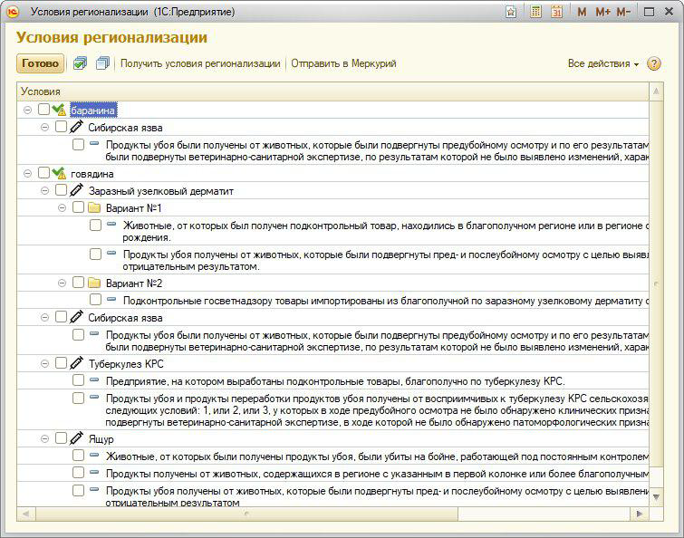
Task: Click баранина status warning icon
Action: (x=59, y=110)
